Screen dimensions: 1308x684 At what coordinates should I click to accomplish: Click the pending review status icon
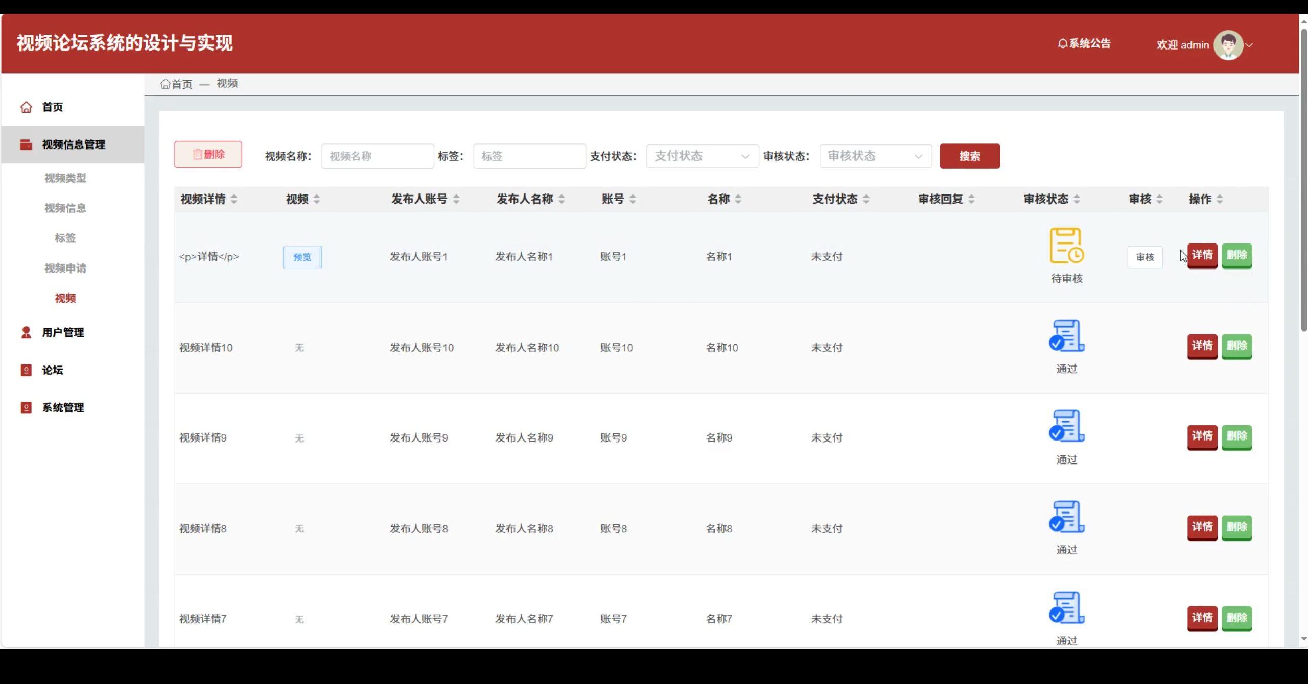tap(1066, 246)
